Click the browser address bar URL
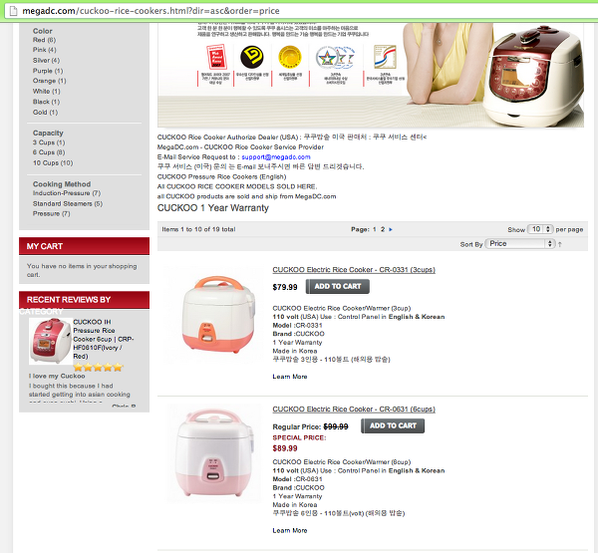Viewport: 598px width, 553px height. coord(151,11)
